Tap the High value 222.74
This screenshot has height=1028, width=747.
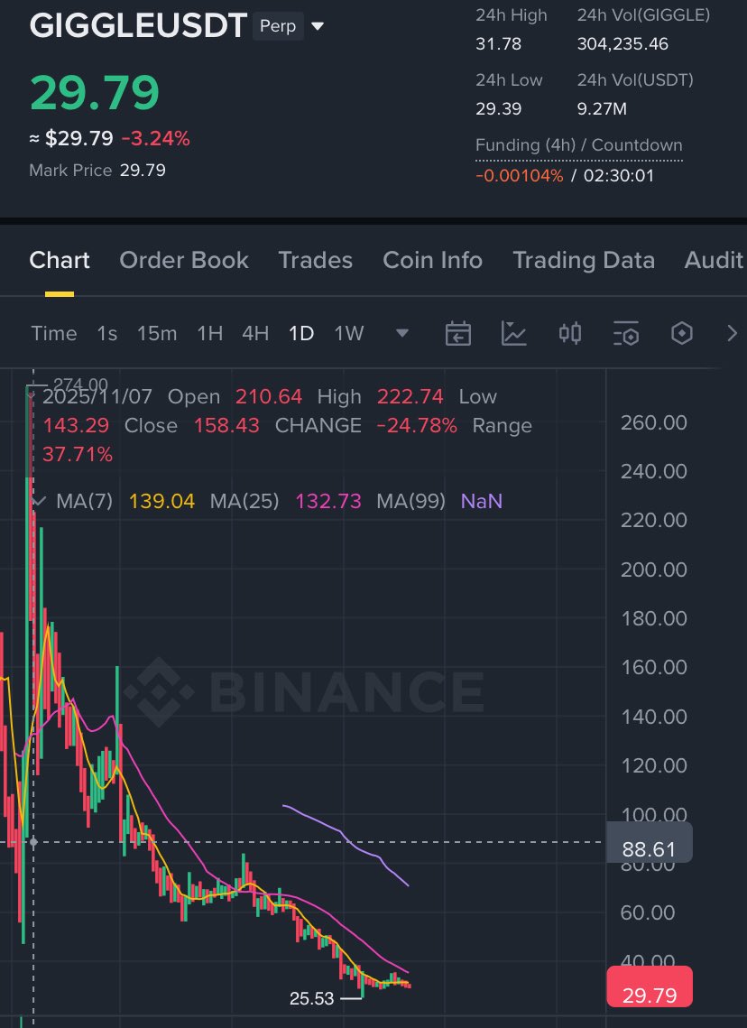[410, 396]
